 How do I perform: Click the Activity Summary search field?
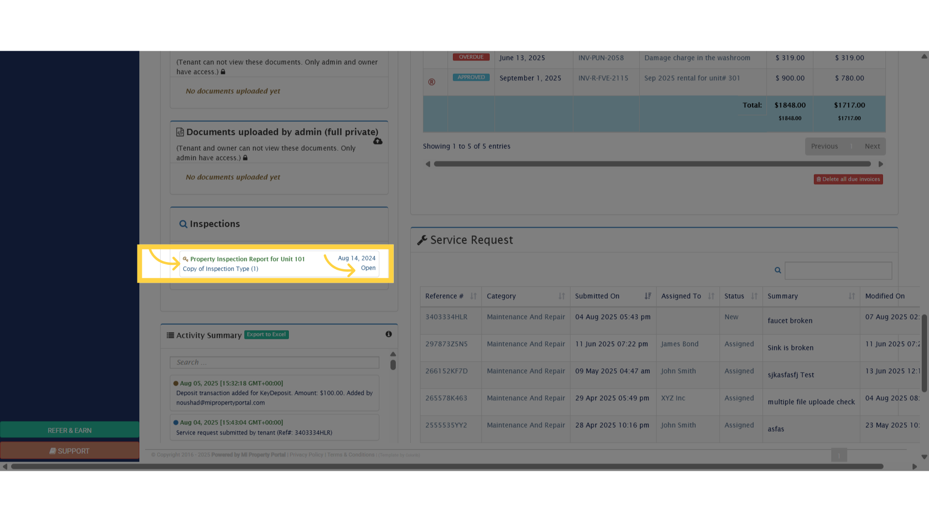274,362
